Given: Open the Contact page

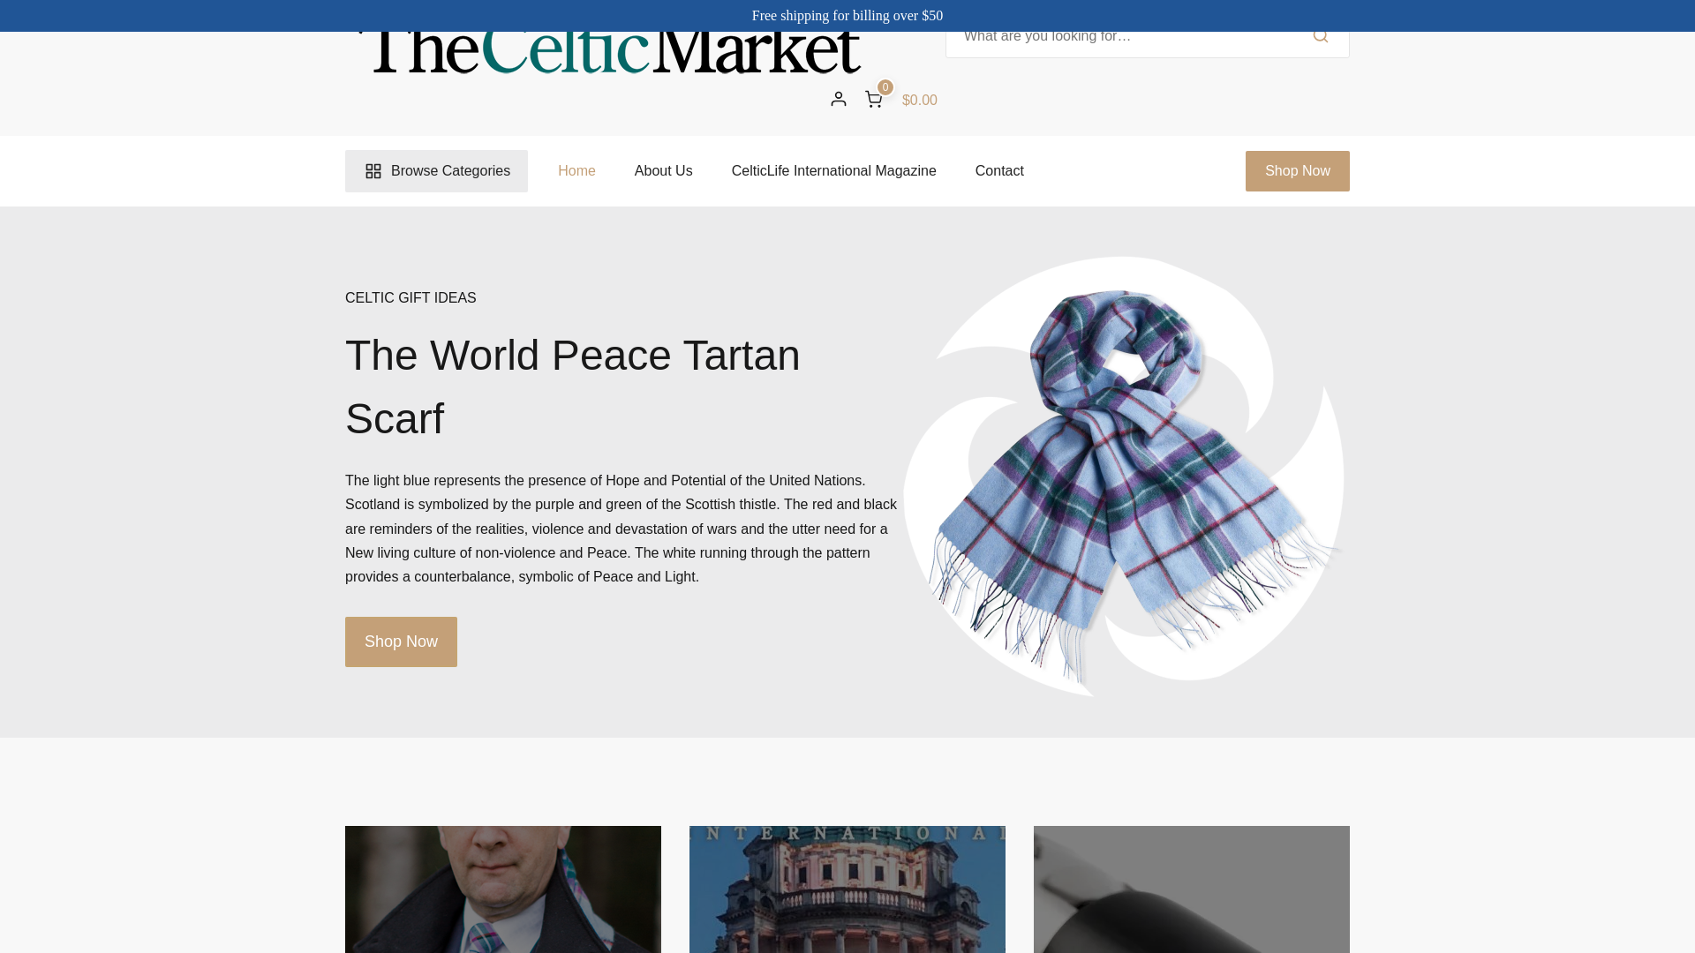Looking at the screenshot, I should tap(999, 171).
